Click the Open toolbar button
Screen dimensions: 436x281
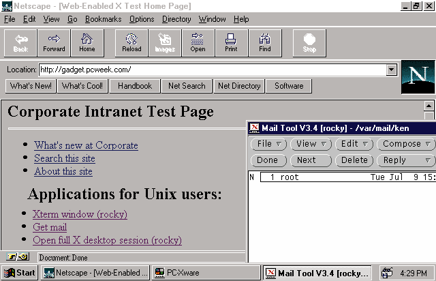198,43
